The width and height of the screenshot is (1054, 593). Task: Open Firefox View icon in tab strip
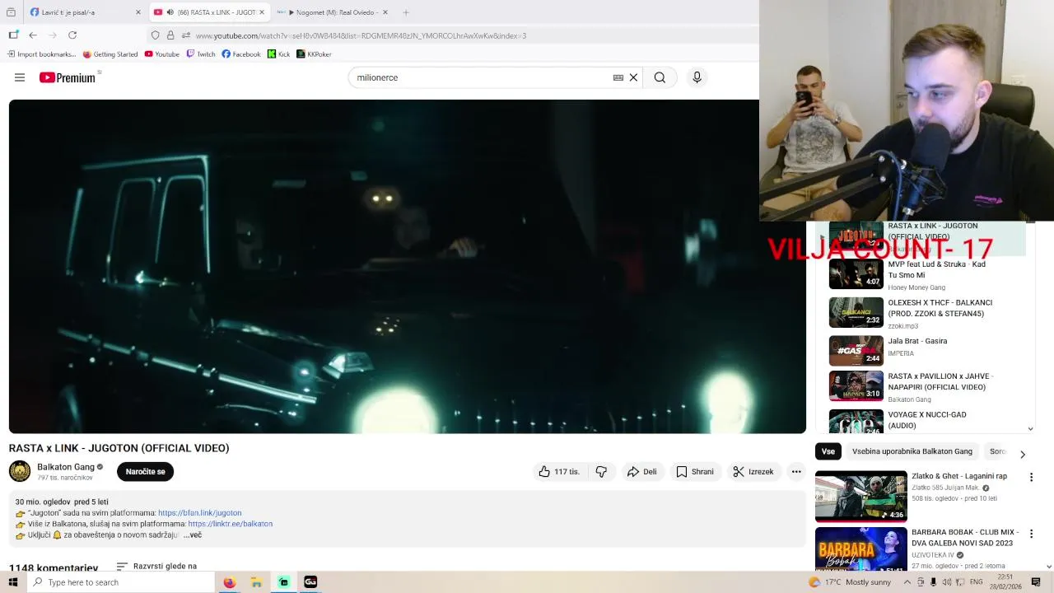point(11,12)
